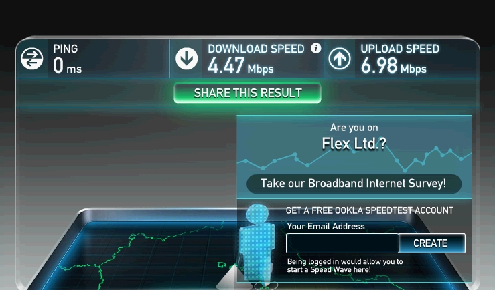Viewport: 495px width, 290px height.
Task: Click the 0 ms ping value
Action: (67, 66)
